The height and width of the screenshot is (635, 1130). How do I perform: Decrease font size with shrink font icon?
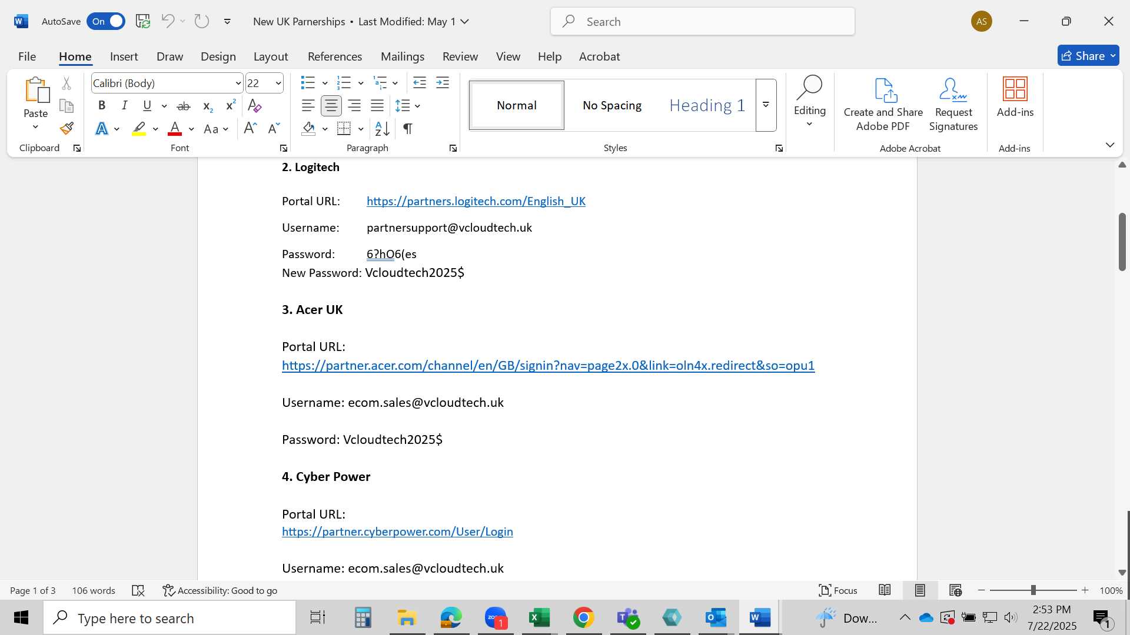pos(274,128)
